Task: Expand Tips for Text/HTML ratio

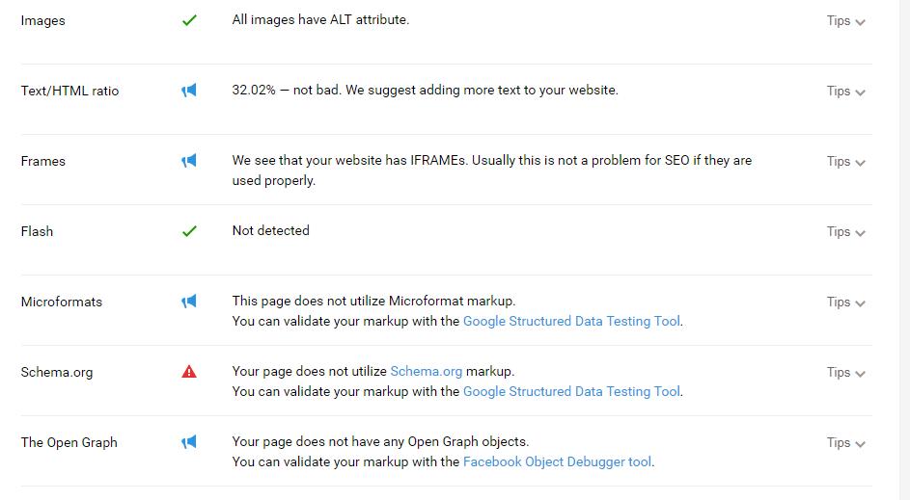Action: (x=845, y=91)
